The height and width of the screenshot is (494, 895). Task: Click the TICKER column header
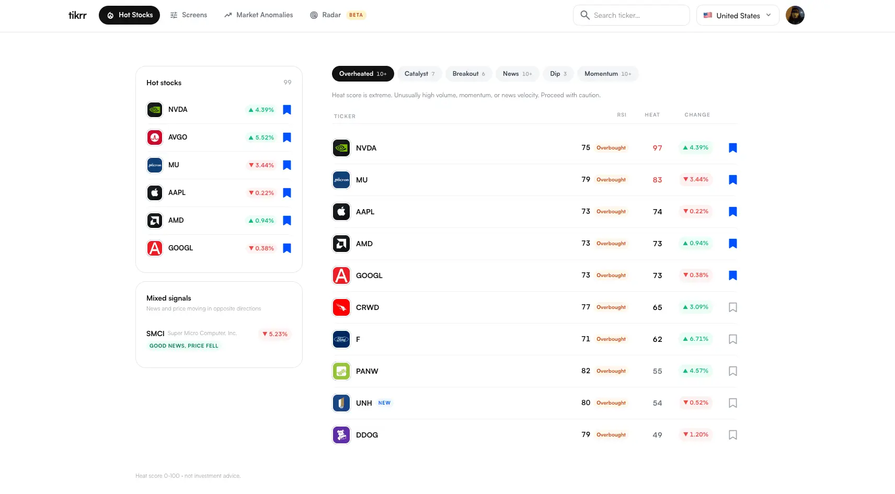(x=345, y=117)
